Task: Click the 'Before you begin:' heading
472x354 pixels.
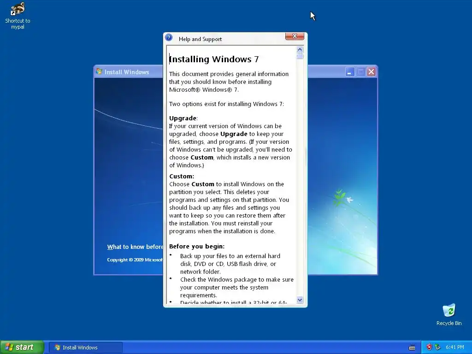Action: point(197,247)
